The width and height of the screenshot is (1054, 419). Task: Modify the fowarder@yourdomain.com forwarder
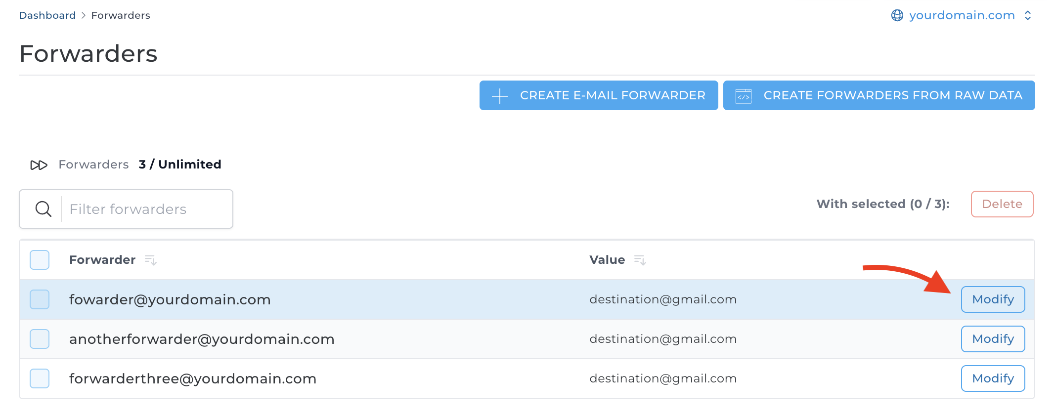pyautogui.click(x=993, y=299)
